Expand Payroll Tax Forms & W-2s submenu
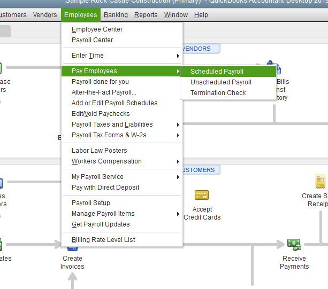Screen dimensions: 328x289 pyautogui.click(x=122, y=135)
